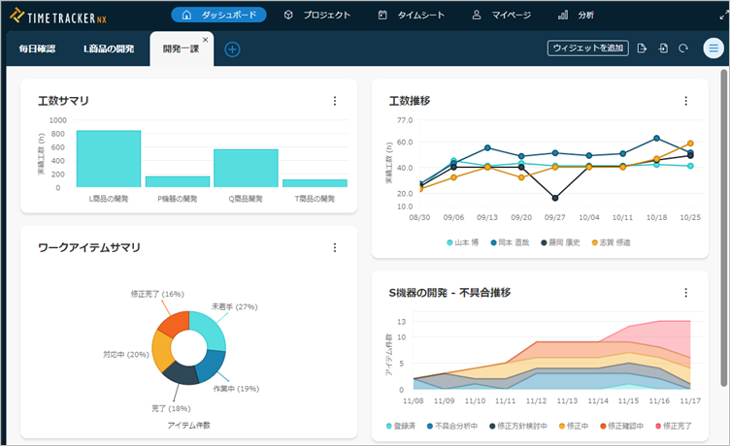Click the export dashboard icon
Screen dimensions: 730x446
643,48
